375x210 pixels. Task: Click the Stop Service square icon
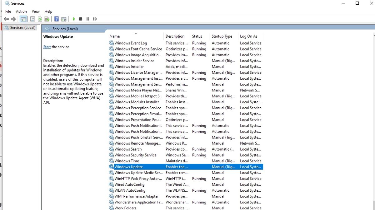(x=81, y=19)
